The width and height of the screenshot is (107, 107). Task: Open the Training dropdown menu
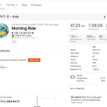(x=12, y=5)
